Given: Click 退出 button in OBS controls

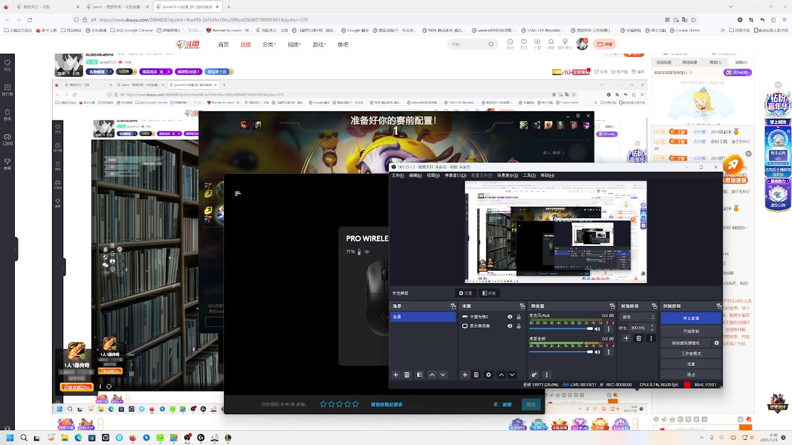Looking at the screenshot, I should pos(691,375).
